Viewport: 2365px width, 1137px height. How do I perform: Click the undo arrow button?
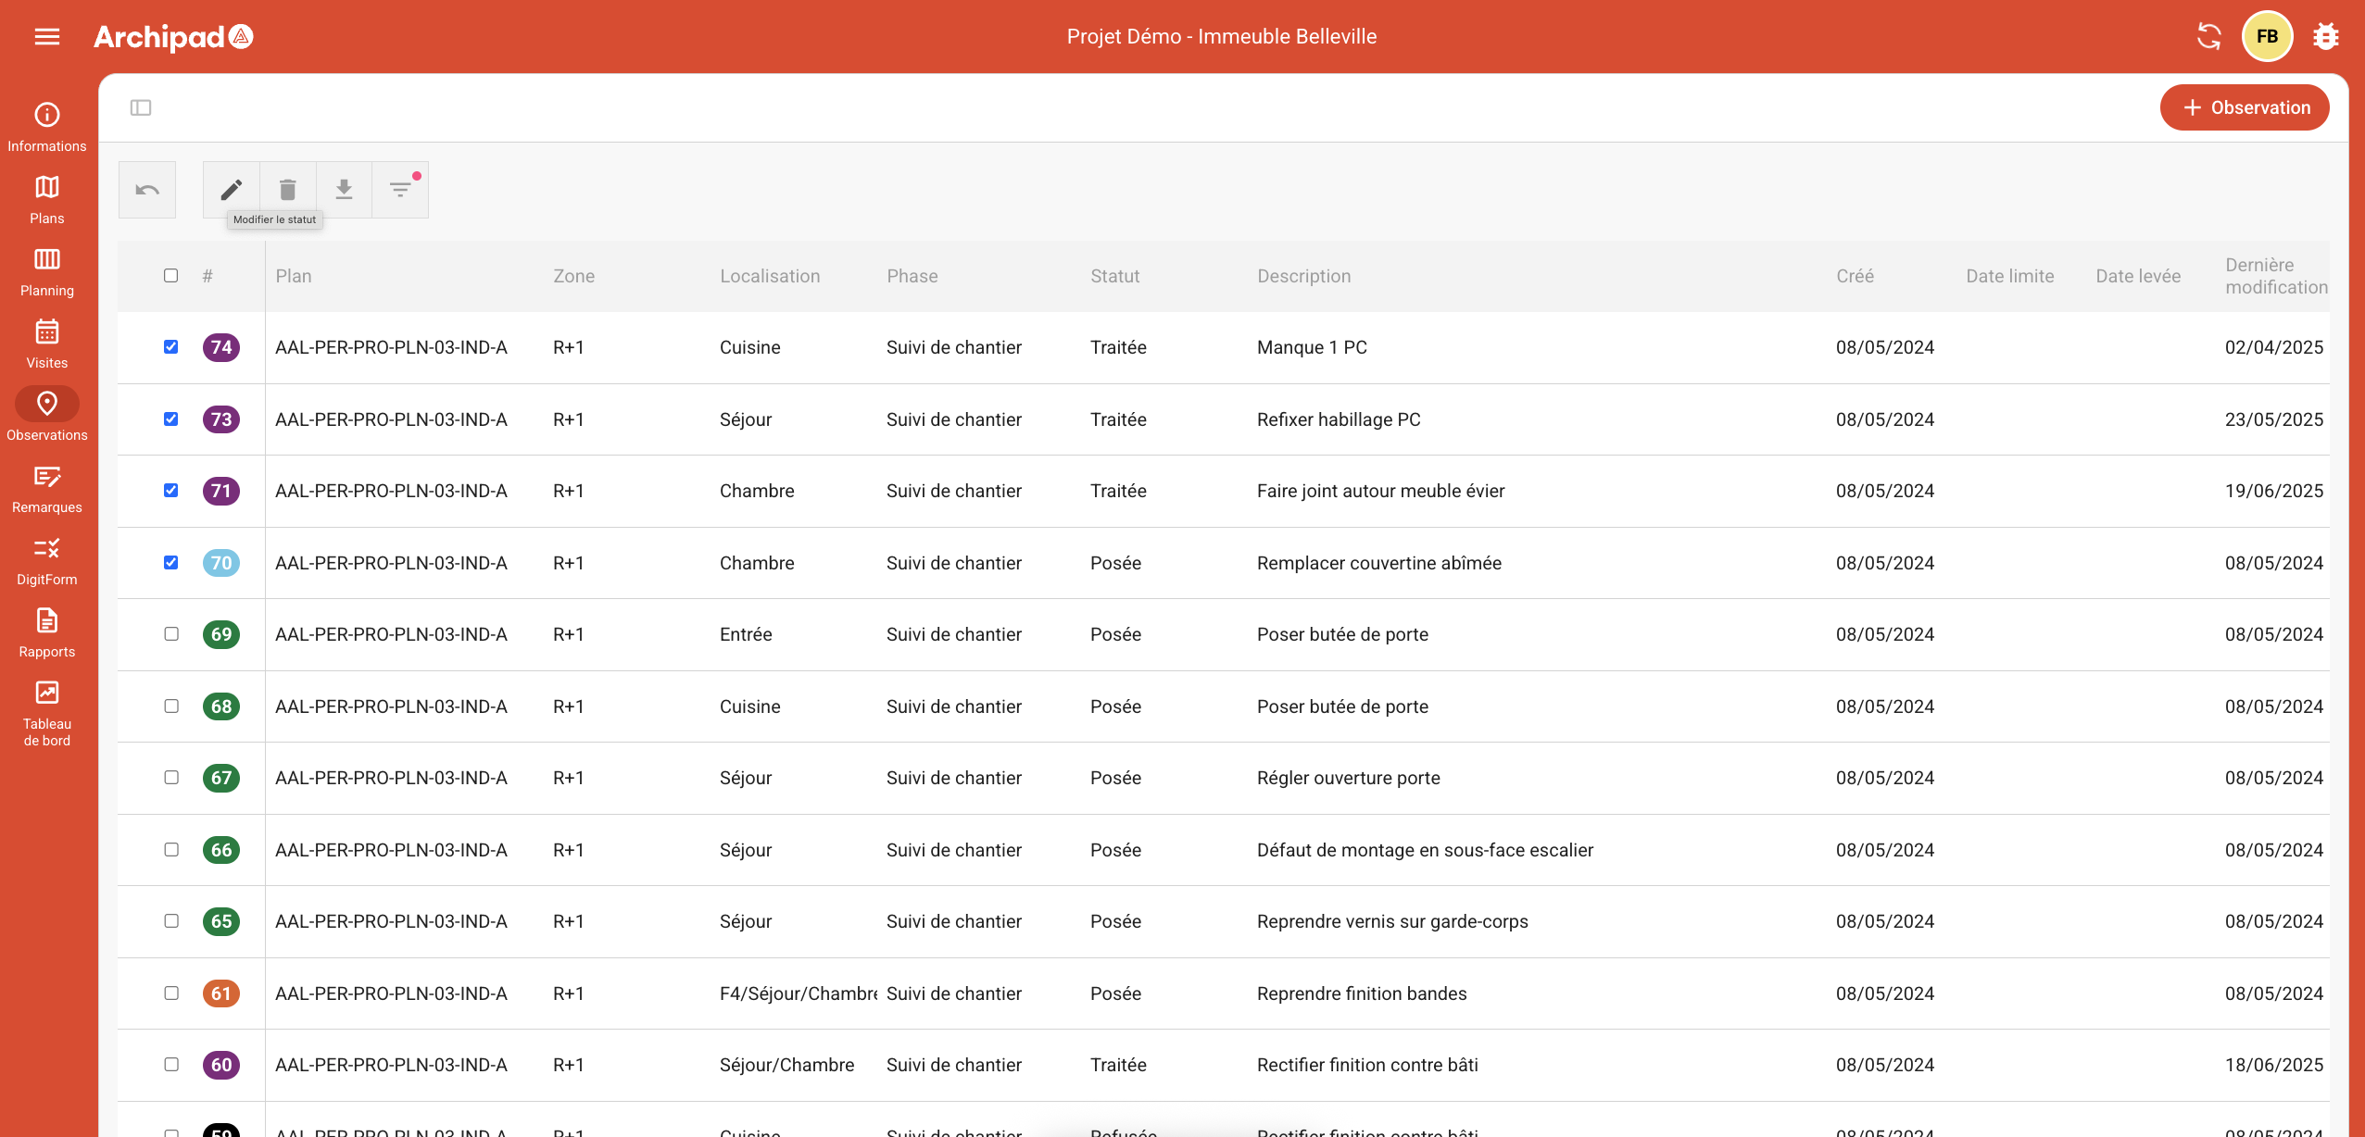(147, 190)
